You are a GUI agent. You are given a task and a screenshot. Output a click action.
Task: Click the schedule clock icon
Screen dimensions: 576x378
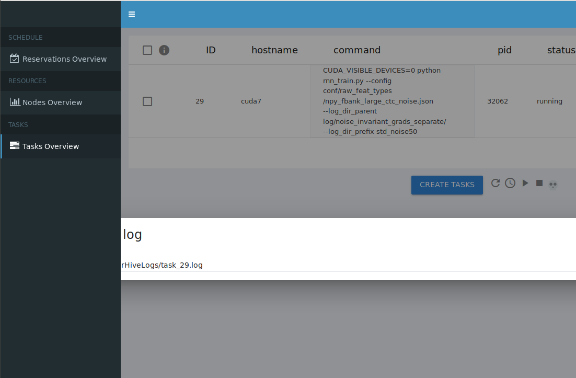coord(510,183)
